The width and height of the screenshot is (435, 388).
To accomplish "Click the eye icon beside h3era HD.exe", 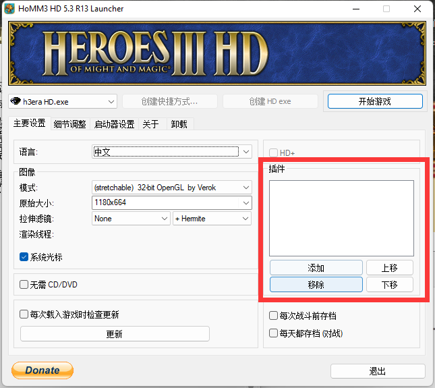I will (16, 101).
